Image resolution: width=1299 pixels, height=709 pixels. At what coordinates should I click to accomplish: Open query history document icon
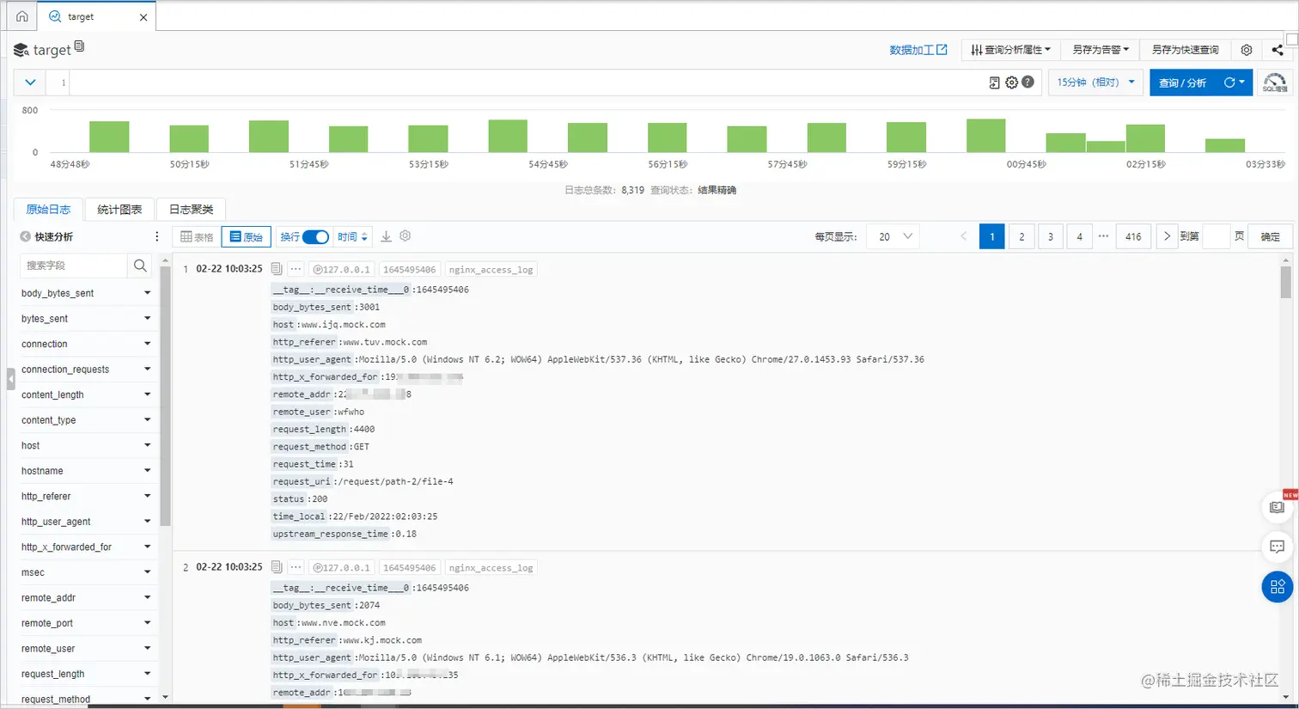[994, 83]
